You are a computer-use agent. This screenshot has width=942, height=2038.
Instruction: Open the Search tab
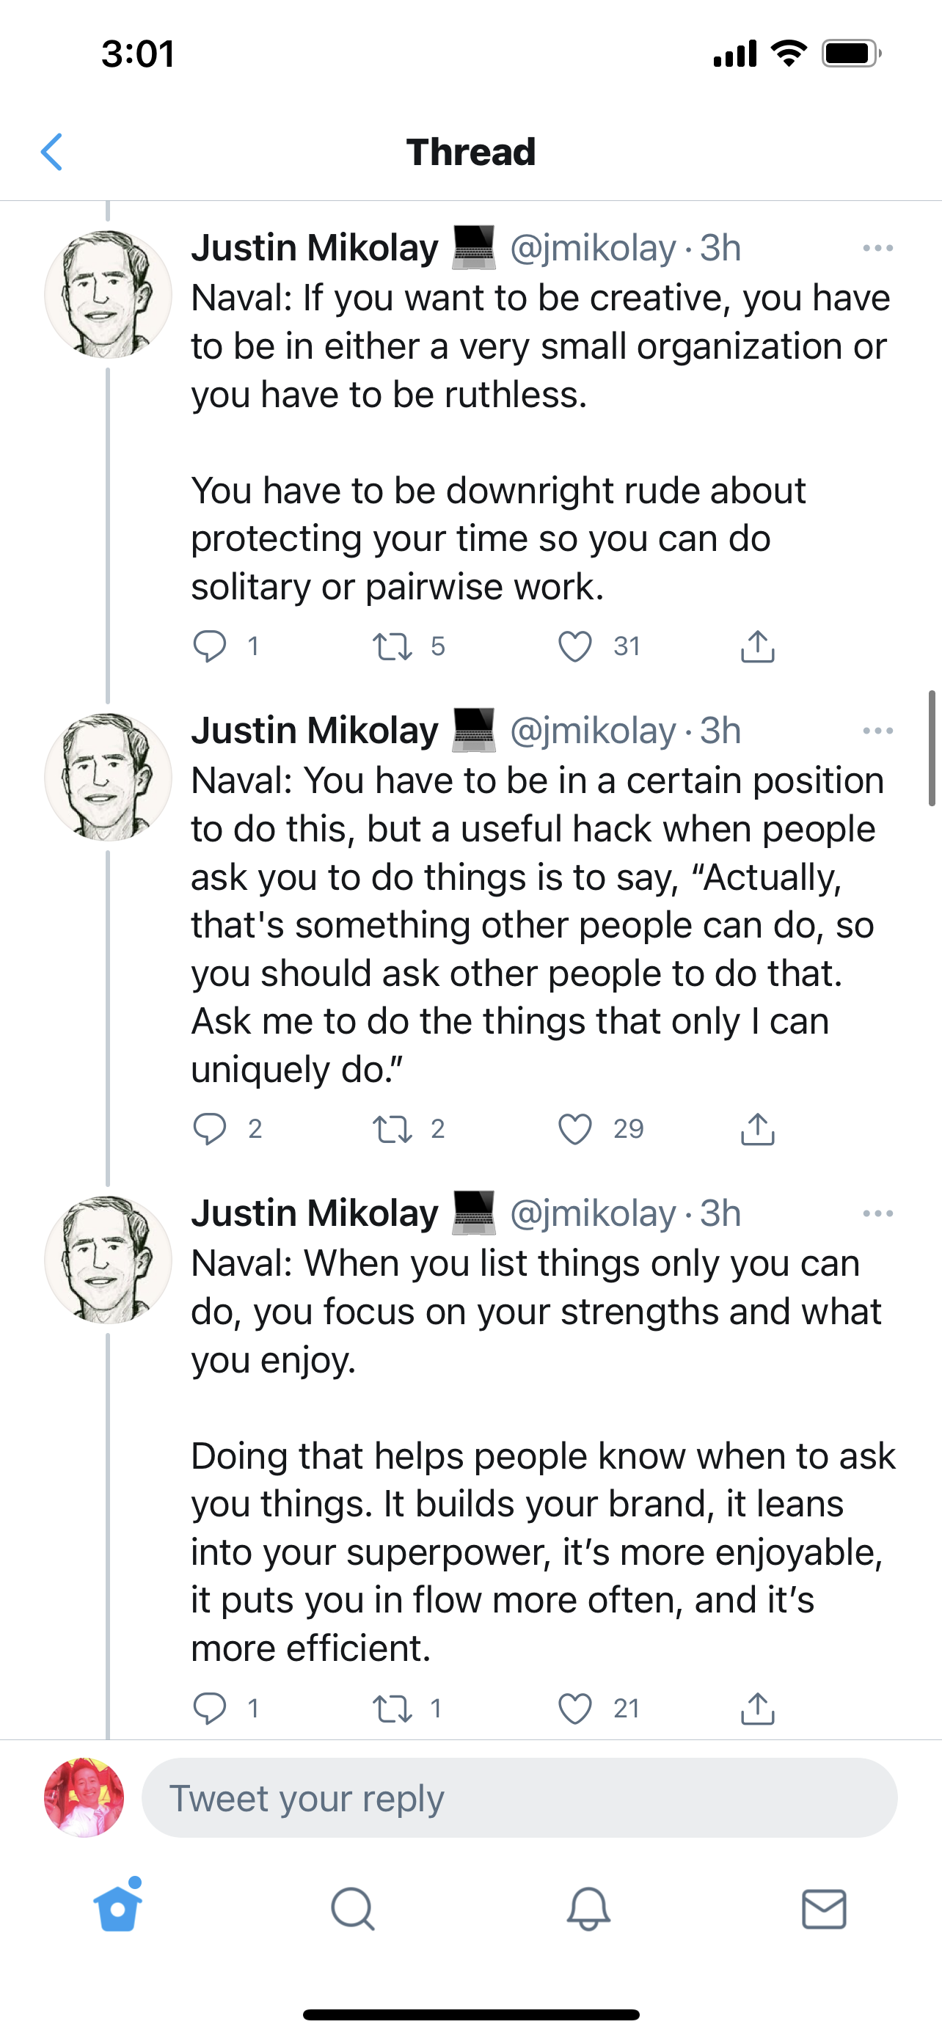(x=353, y=1909)
